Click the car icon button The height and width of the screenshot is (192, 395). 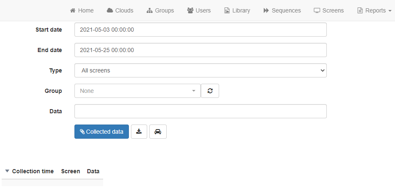point(158,132)
